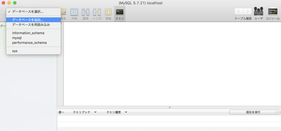Close the window with red button
This screenshot has width=281, height=131.
(3, 3)
